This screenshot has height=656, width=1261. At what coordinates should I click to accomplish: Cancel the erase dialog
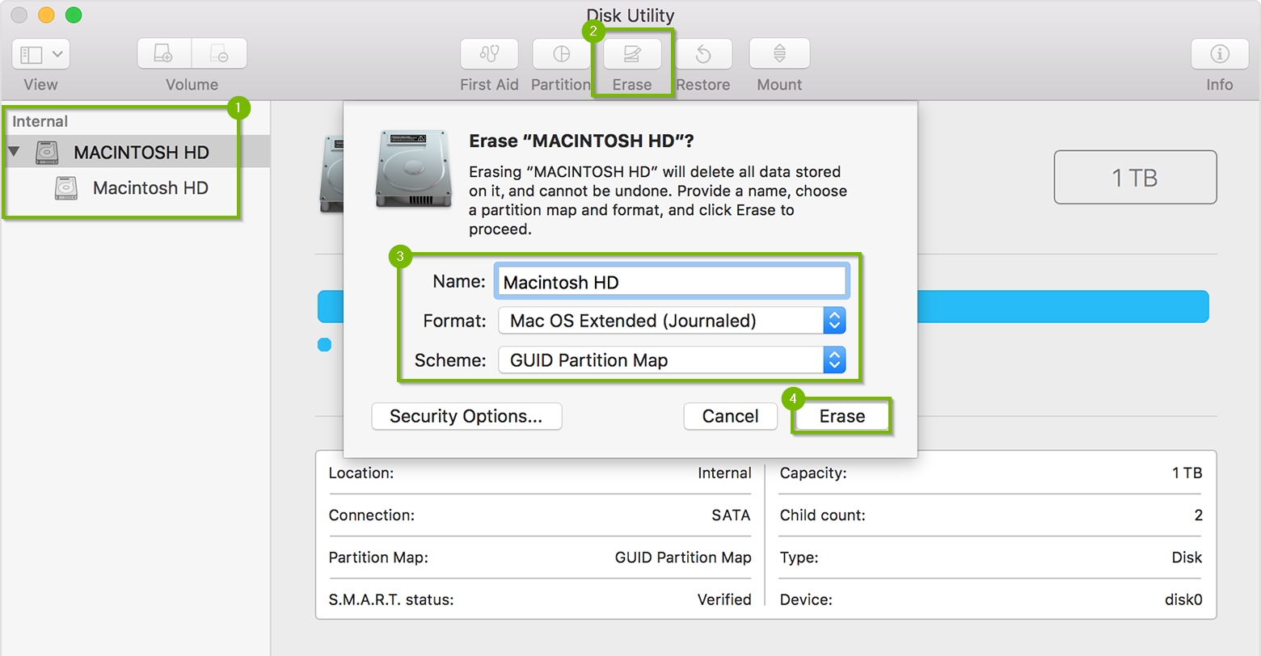(x=730, y=416)
